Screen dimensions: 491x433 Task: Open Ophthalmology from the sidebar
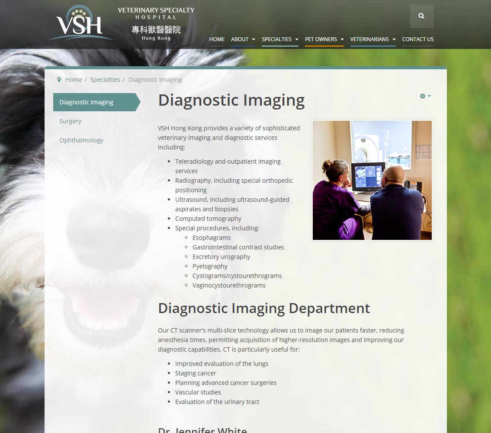81,140
